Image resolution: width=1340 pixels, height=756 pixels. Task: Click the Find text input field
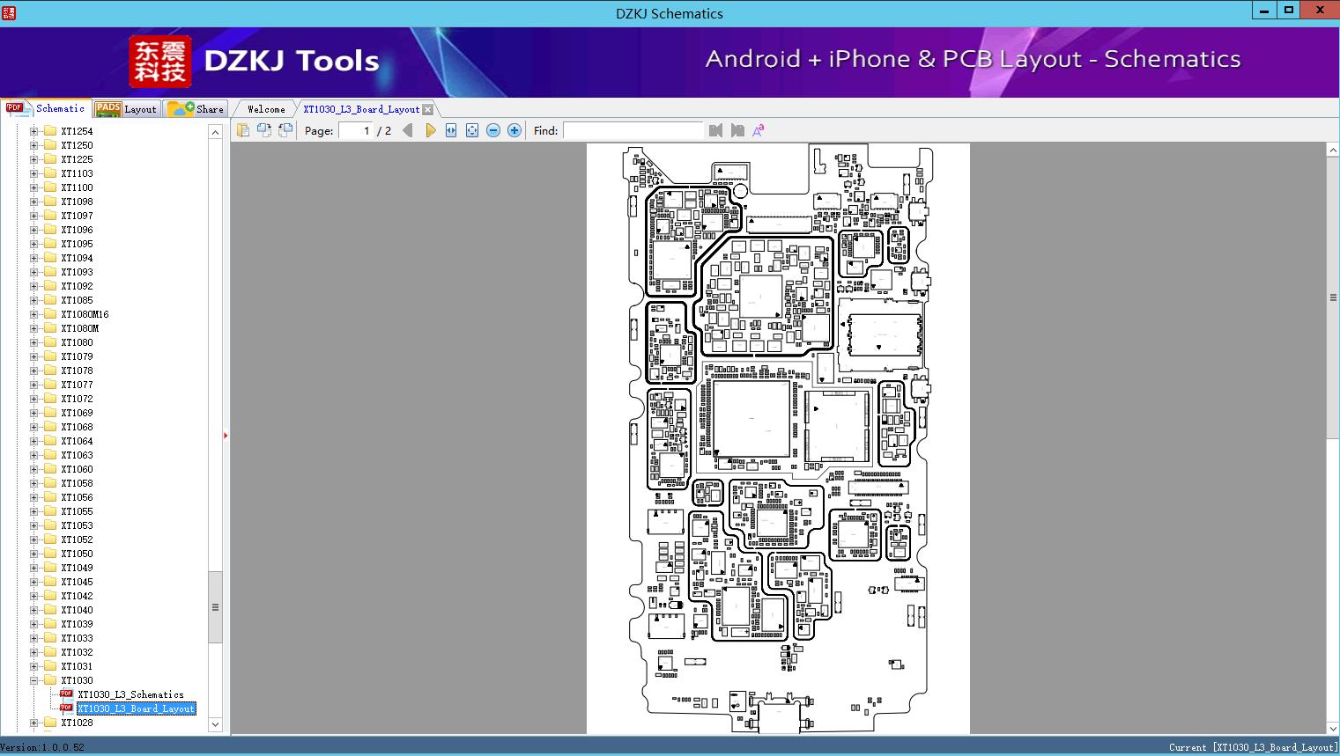[x=633, y=130]
